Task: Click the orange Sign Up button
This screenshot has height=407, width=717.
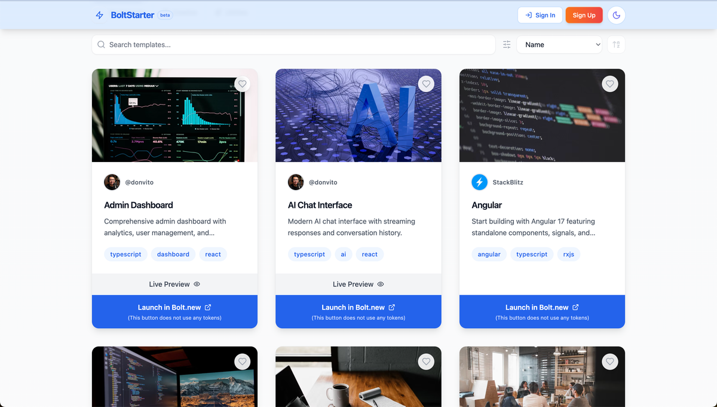Action: click(x=584, y=15)
